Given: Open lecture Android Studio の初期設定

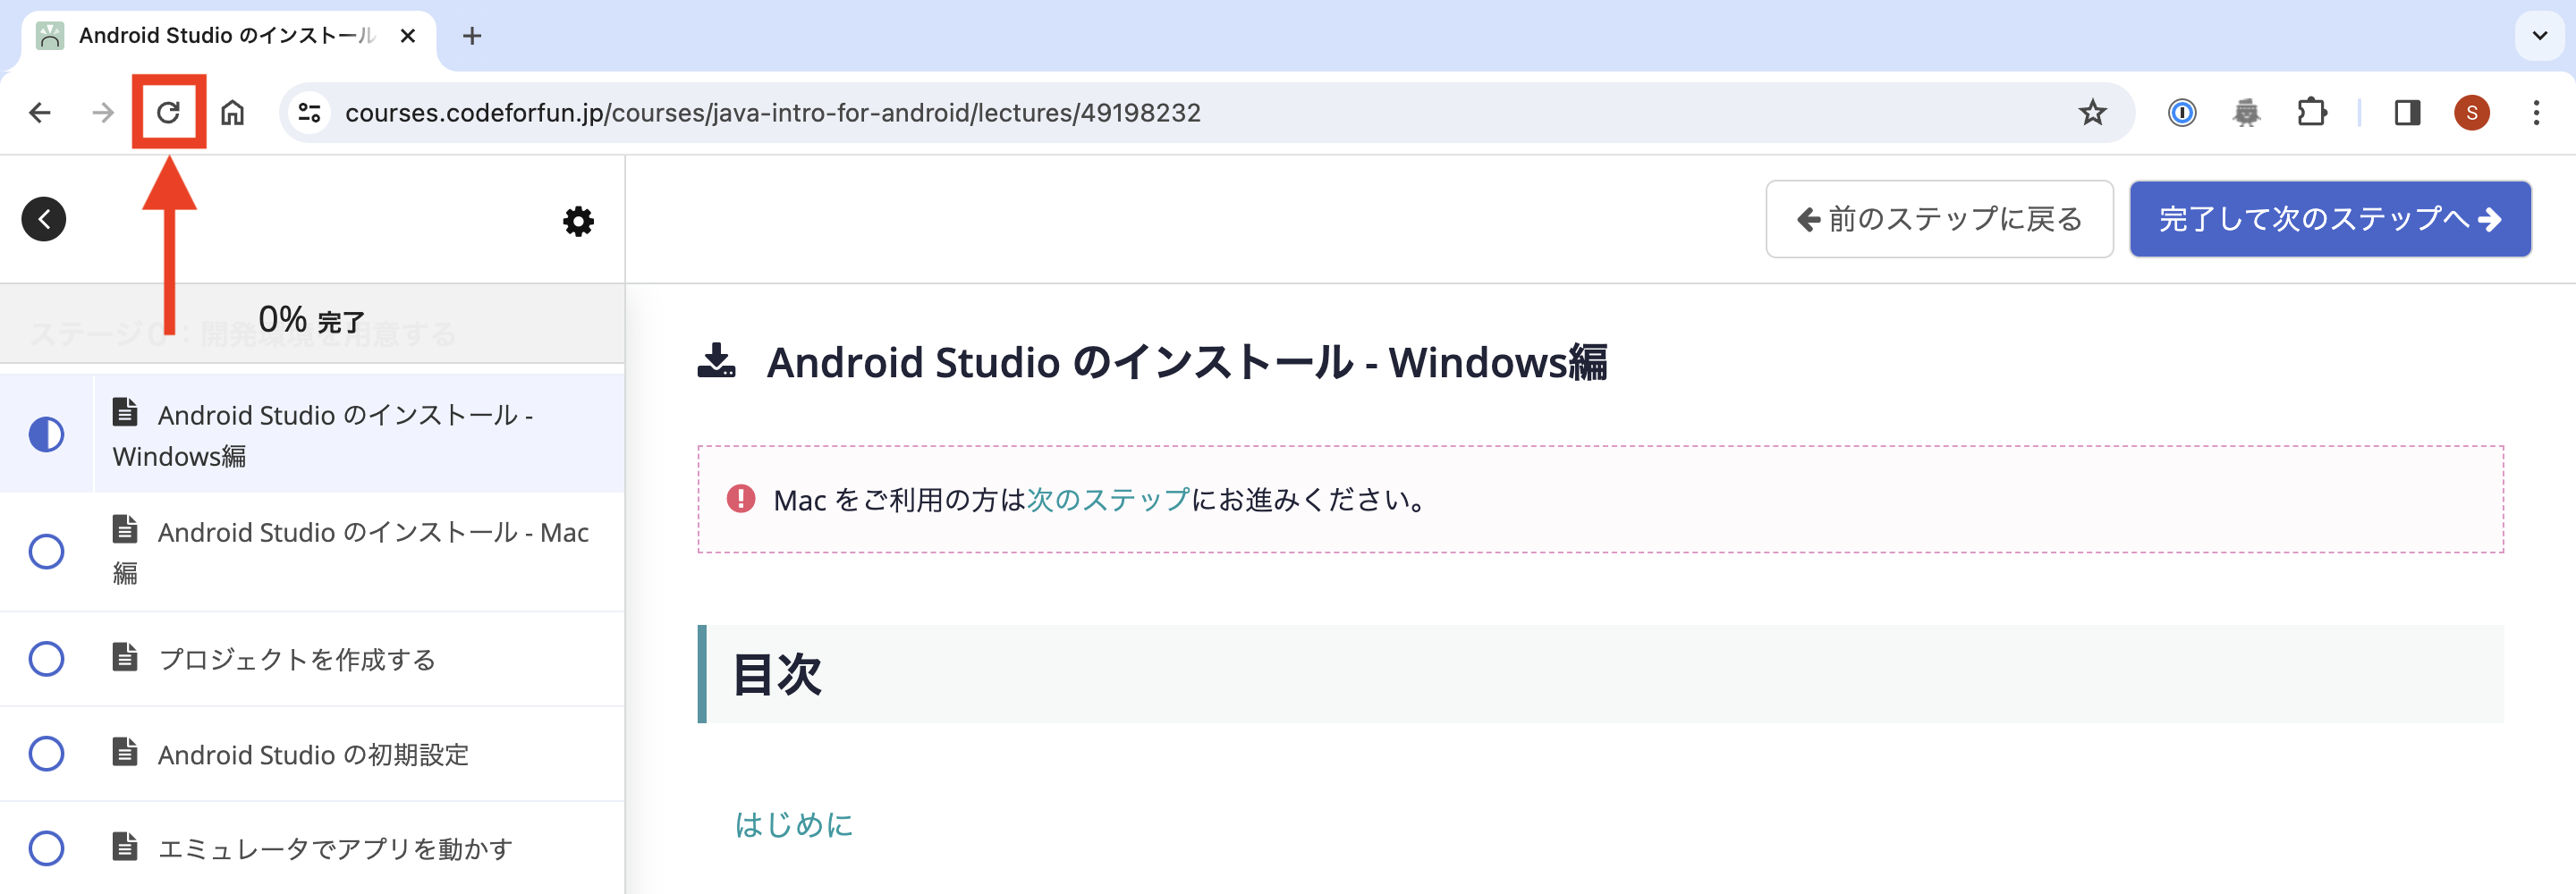Looking at the screenshot, I should pos(313,754).
